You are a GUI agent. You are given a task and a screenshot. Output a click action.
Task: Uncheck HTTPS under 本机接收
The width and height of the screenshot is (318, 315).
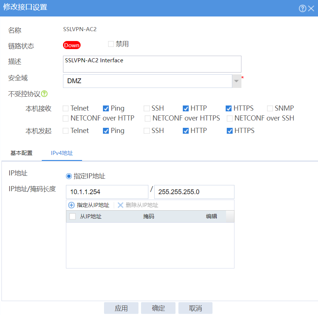[229, 108]
